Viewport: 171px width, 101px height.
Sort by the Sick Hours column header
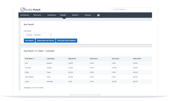click(x=94, y=58)
